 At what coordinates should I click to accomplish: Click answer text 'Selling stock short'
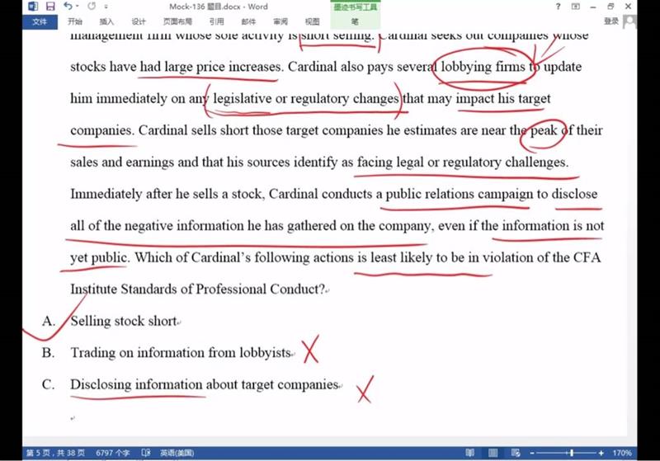click(x=123, y=321)
